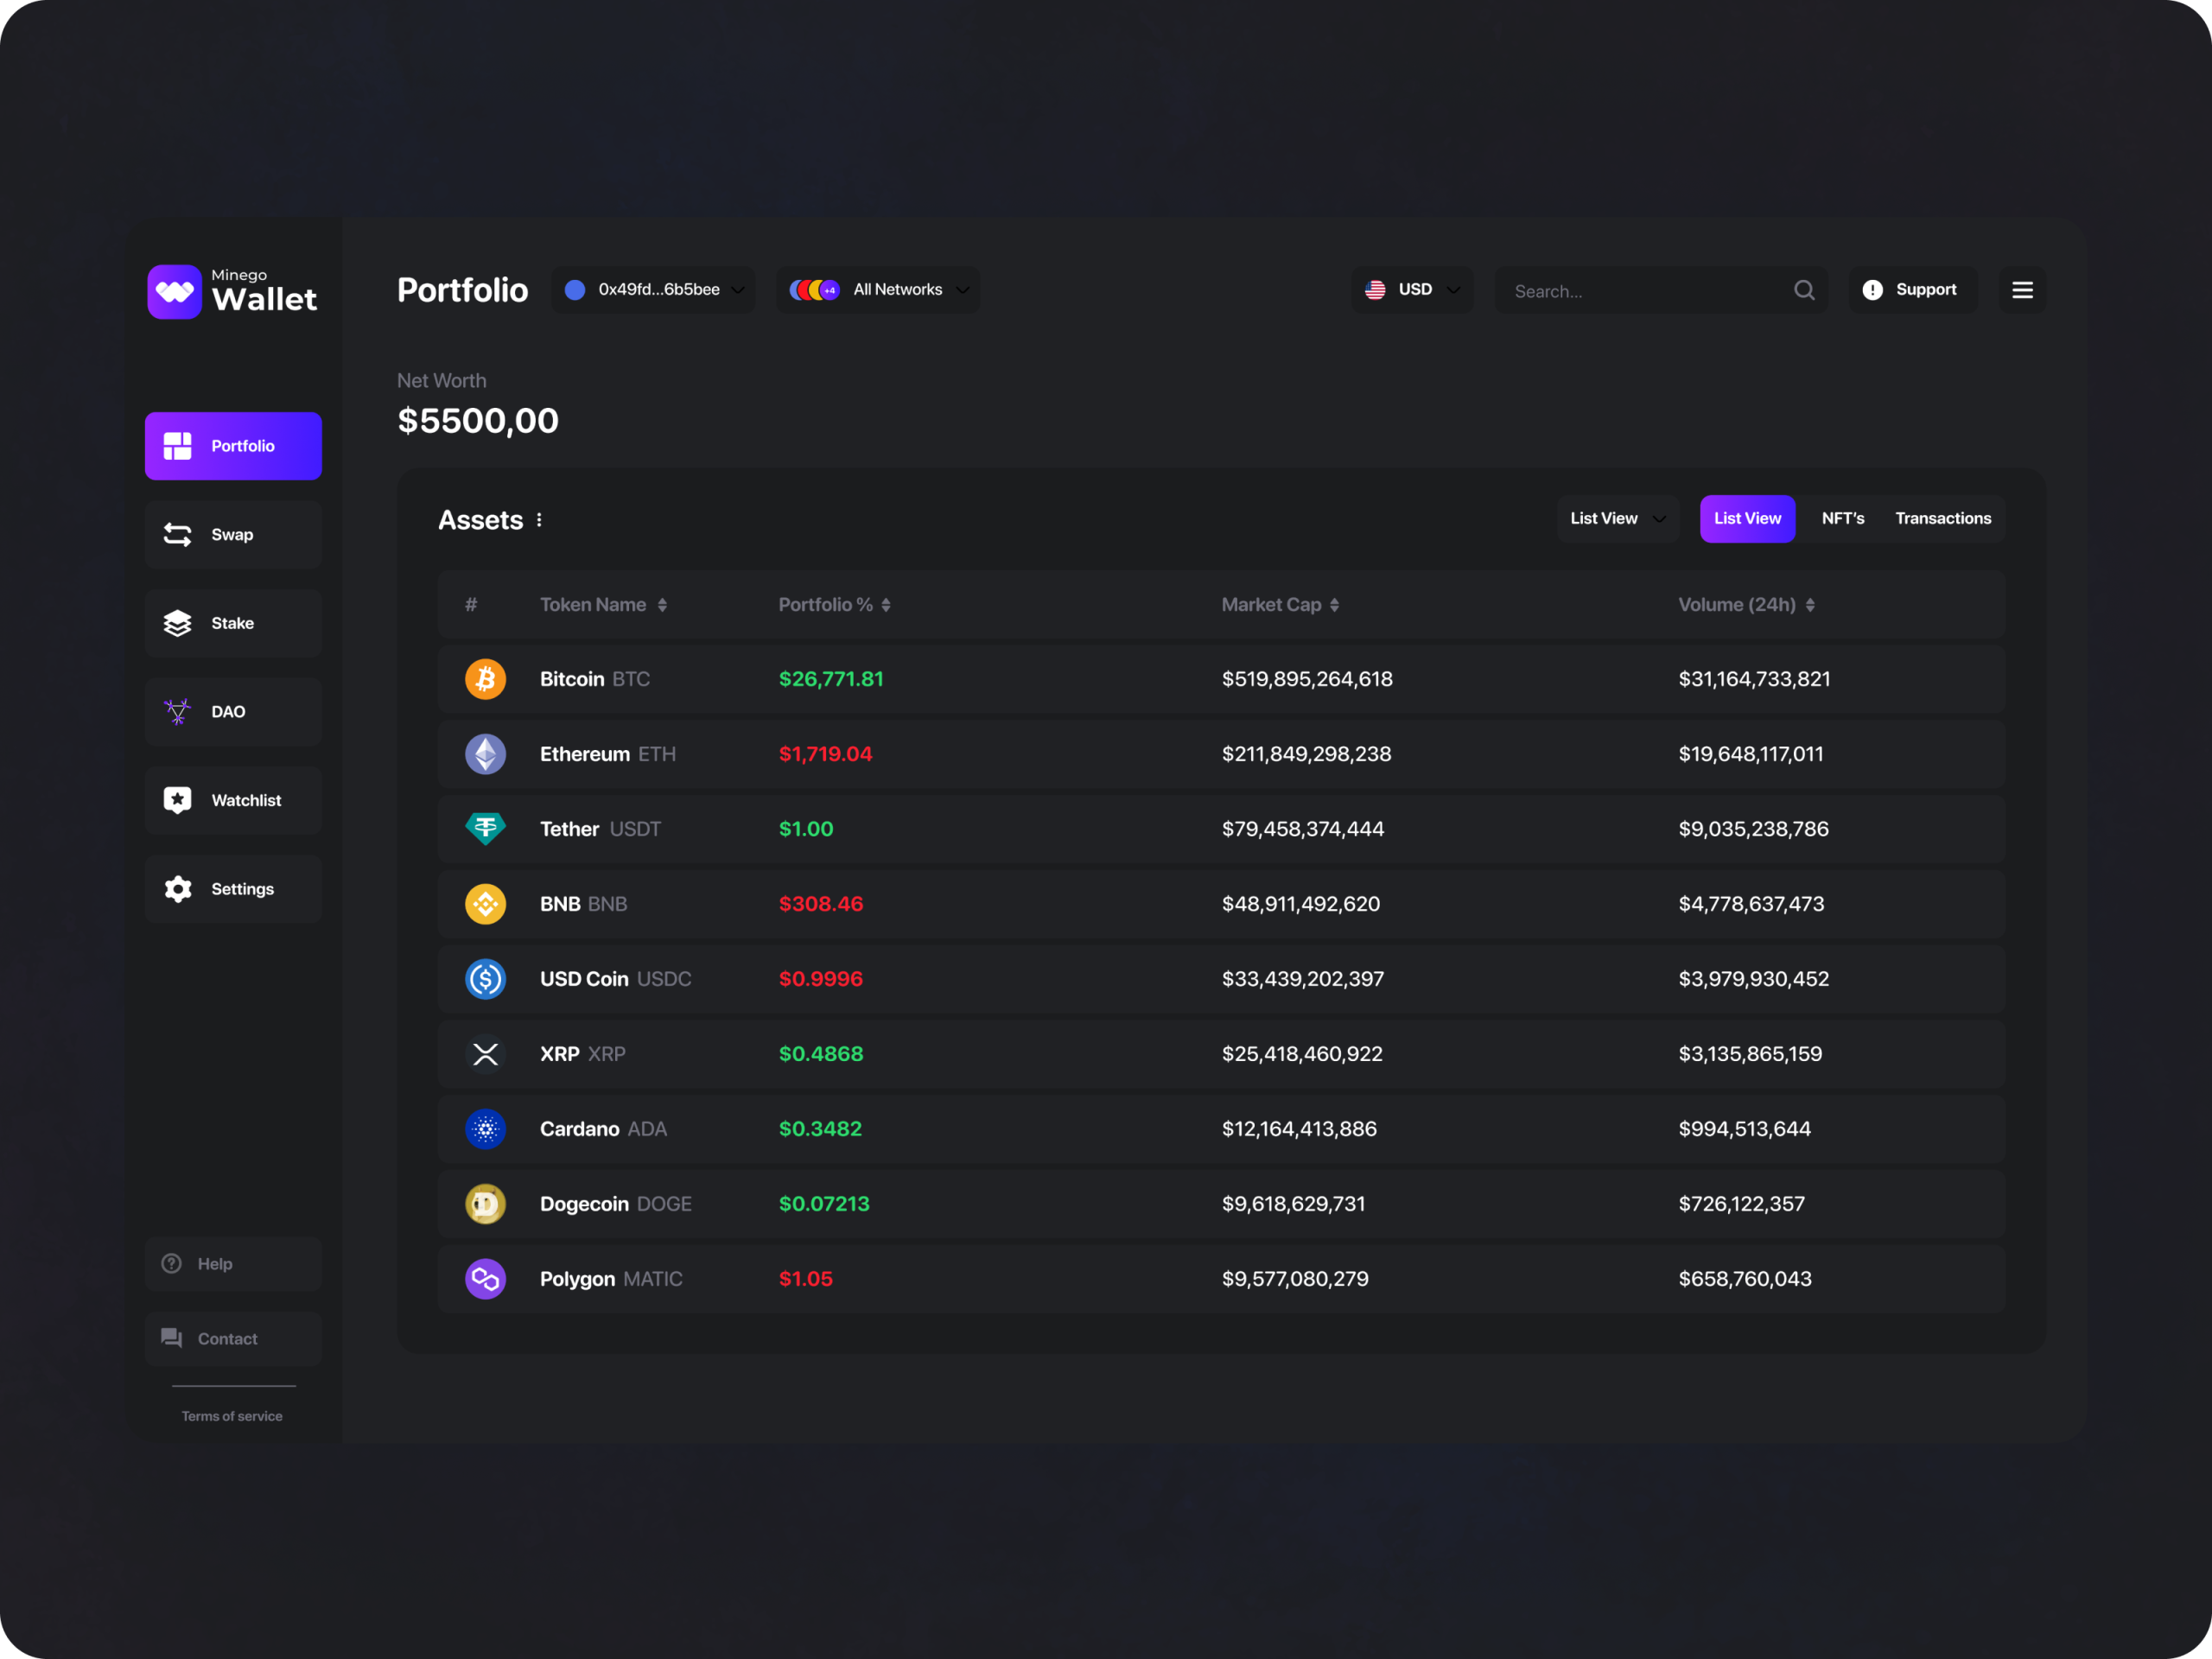The width and height of the screenshot is (2212, 1659).
Task: Open Watchlist in sidebar
Action: pyautogui.click(x=233, y=800)
